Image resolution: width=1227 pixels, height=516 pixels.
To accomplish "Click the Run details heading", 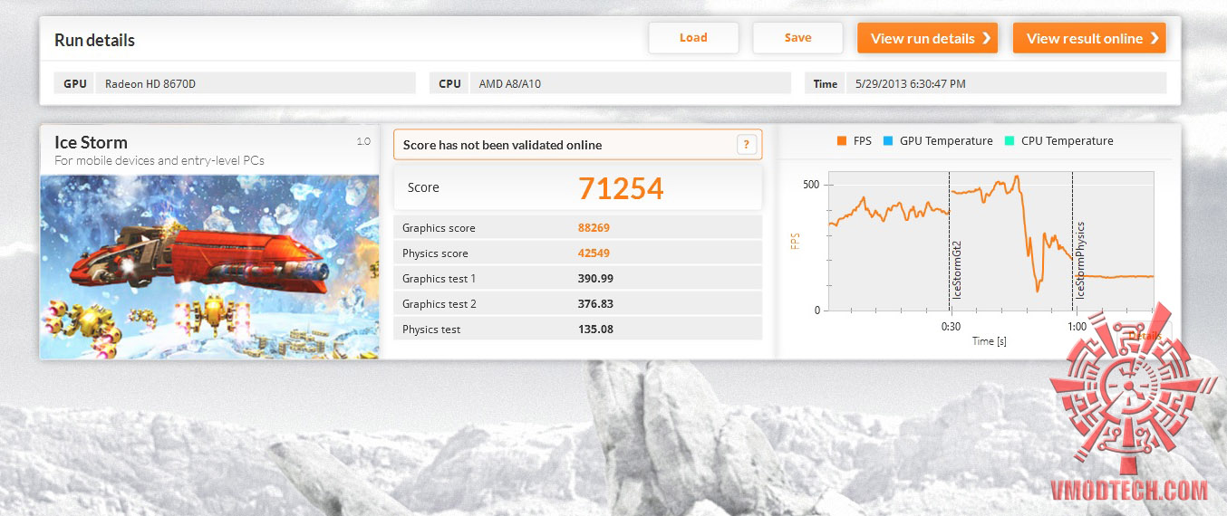I will [x=94, y=41].
